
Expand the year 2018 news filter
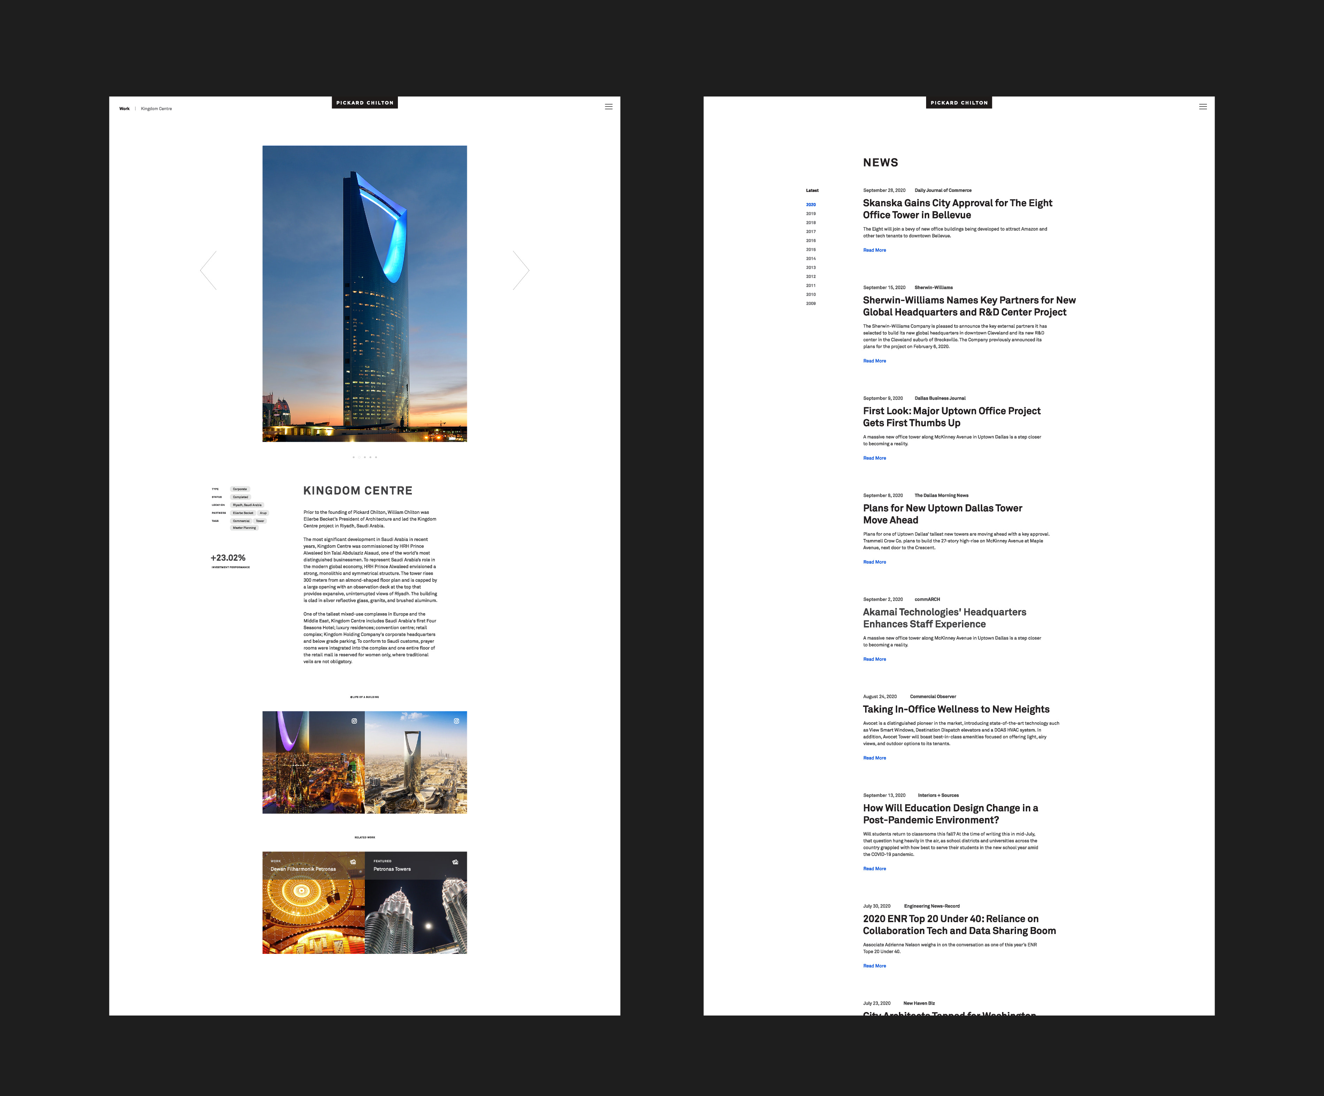click(x=810, y=222)
